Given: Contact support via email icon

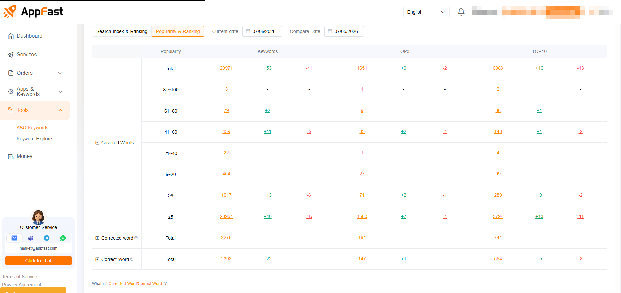Looking at the screenshot, I should coord(14,238).
